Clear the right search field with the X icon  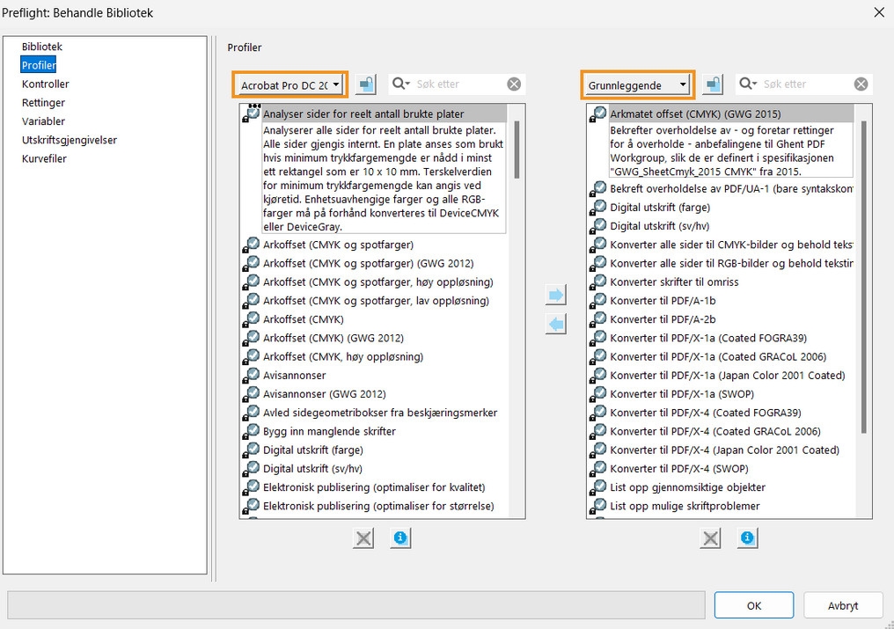[x=861, y=84]
